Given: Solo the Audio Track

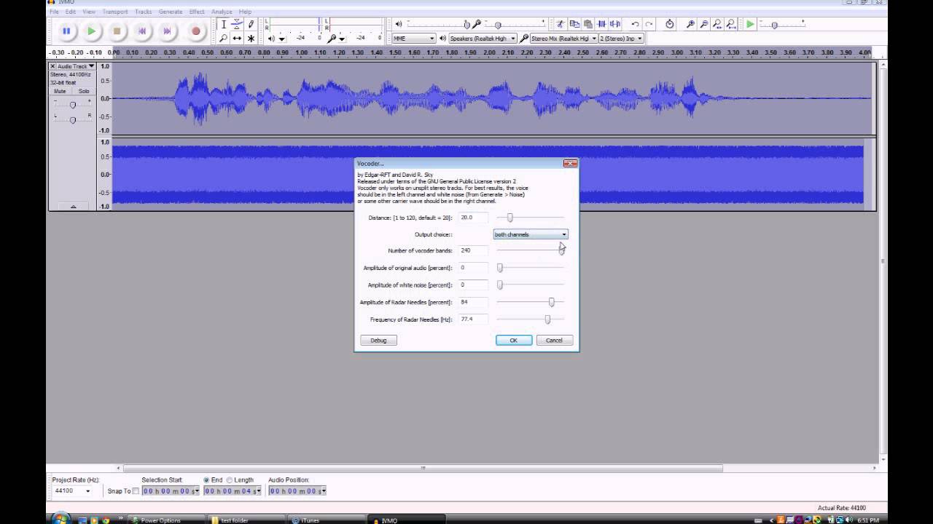Looking at the screenshot, I should 84,91.
